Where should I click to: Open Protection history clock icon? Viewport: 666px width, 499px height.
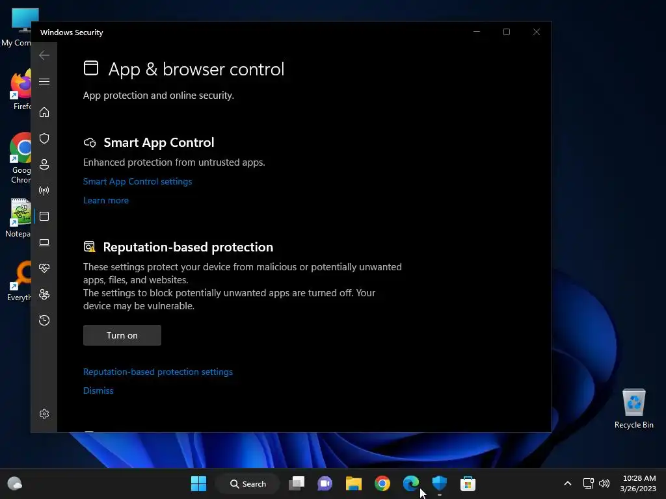coord(44,320)
